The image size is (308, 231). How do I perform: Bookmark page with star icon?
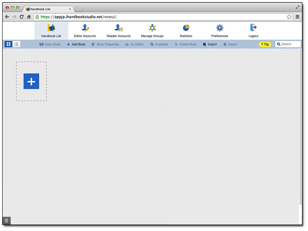pos(289,17)
